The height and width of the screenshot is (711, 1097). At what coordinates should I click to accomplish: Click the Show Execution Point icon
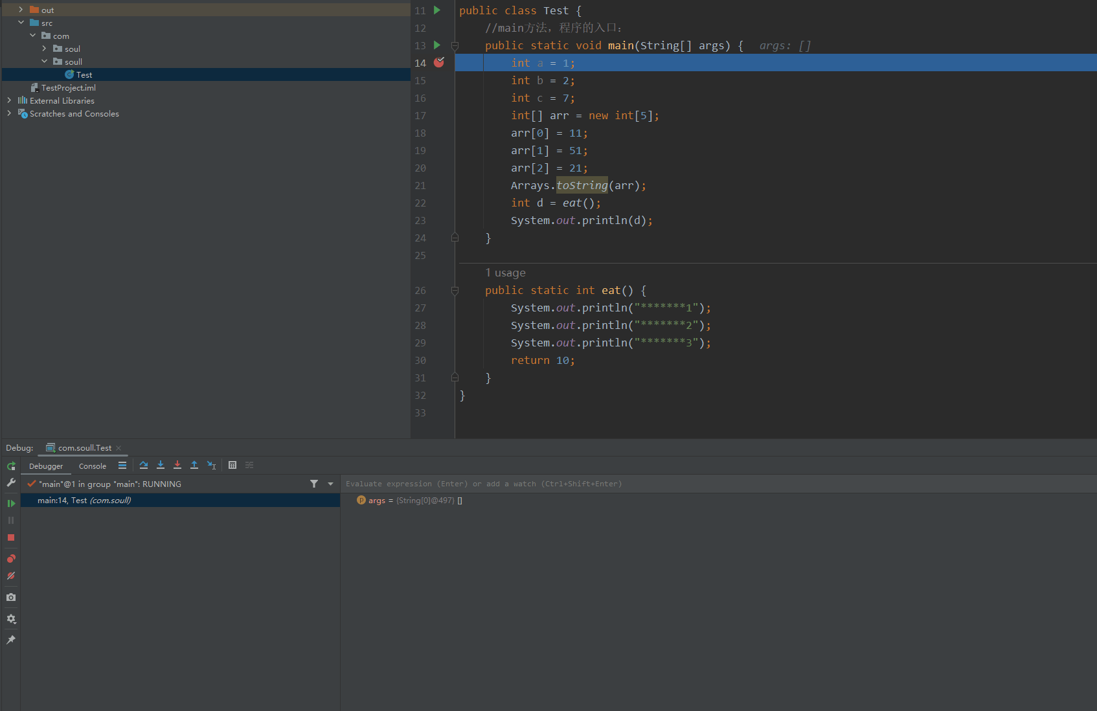point(122,465)
